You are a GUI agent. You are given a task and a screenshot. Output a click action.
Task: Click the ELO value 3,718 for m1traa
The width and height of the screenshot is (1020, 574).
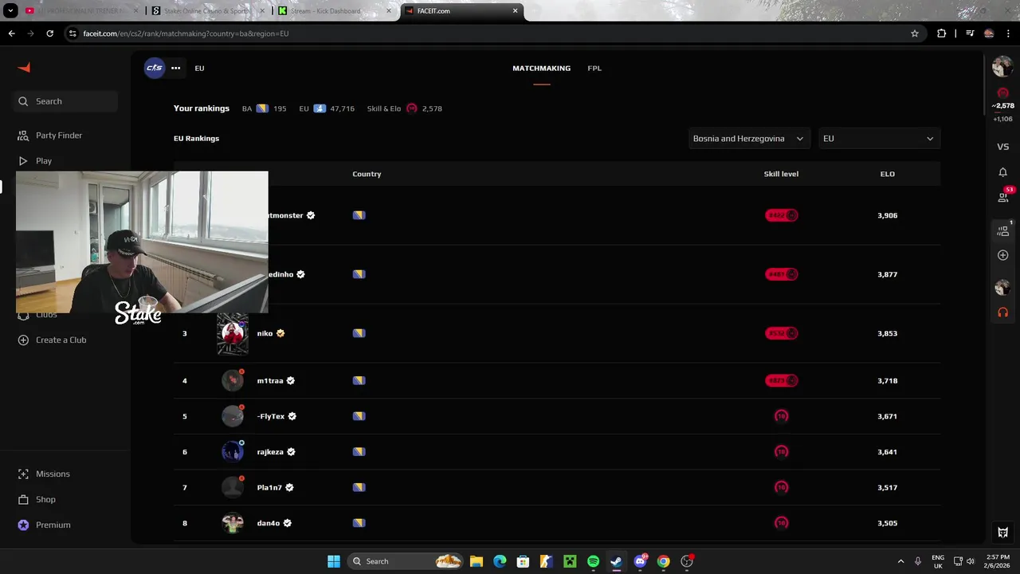click(x=887, y=381)
